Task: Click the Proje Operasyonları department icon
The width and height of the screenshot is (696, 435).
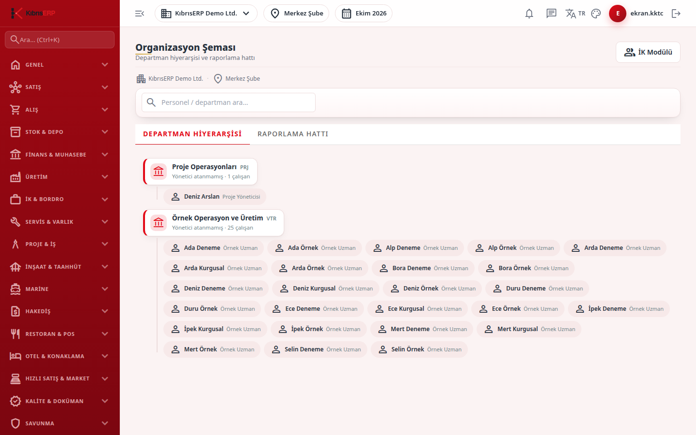Action: [x=159, y=172]
